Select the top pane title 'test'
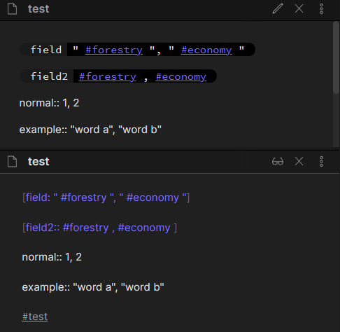The image size is (340, 332). [38, 9]
